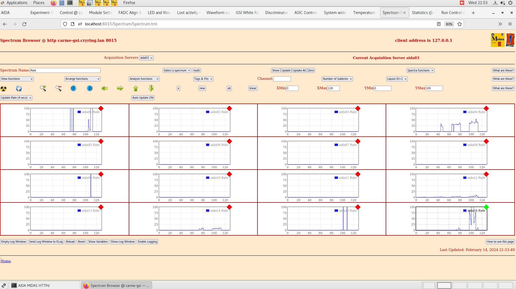Click the blue double down arrow icon
The width and height of the screenshot is (516, 289).
click(73, 88)
